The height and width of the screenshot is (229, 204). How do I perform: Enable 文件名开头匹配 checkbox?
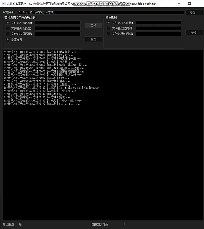(x=8, y=28)
